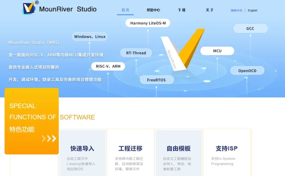Click the Windows、Linux bubble
This screenshot has height=176, width=285.
pyautogui.click(x=90, y=37)
